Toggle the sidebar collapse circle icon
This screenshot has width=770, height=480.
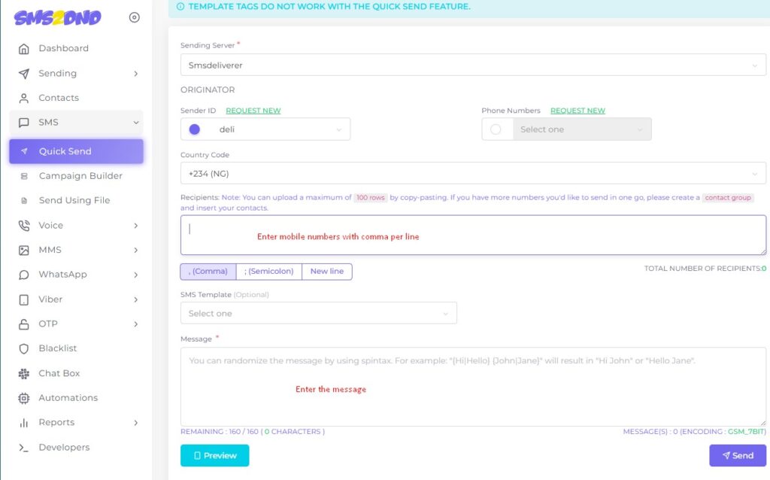pyautogui.click(x=135, y=18)
